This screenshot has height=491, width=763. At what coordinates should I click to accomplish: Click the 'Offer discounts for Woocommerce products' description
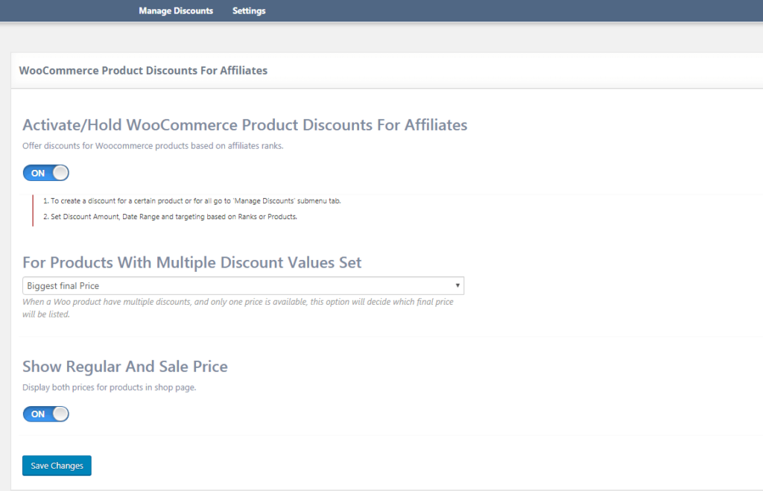click(x=153, y=146)
